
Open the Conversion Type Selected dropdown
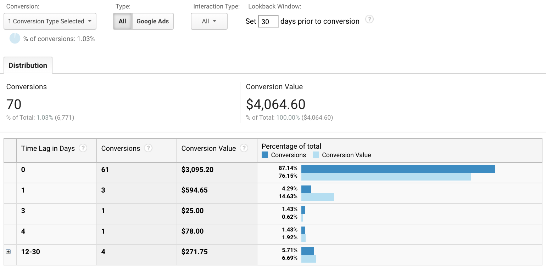(x=50, y=21)
